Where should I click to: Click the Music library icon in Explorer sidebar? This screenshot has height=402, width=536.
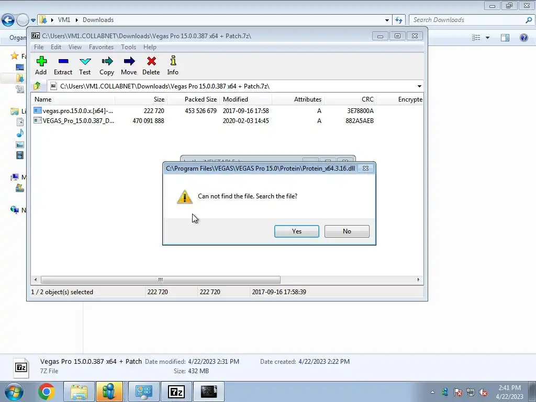pos(20,133)
